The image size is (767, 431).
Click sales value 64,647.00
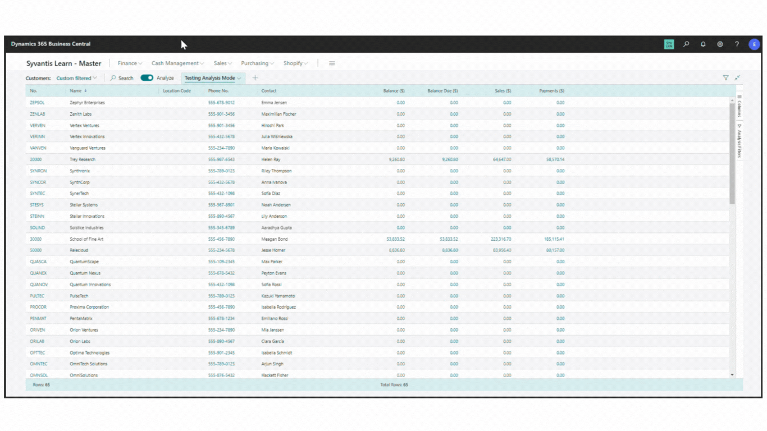point(502,159)
